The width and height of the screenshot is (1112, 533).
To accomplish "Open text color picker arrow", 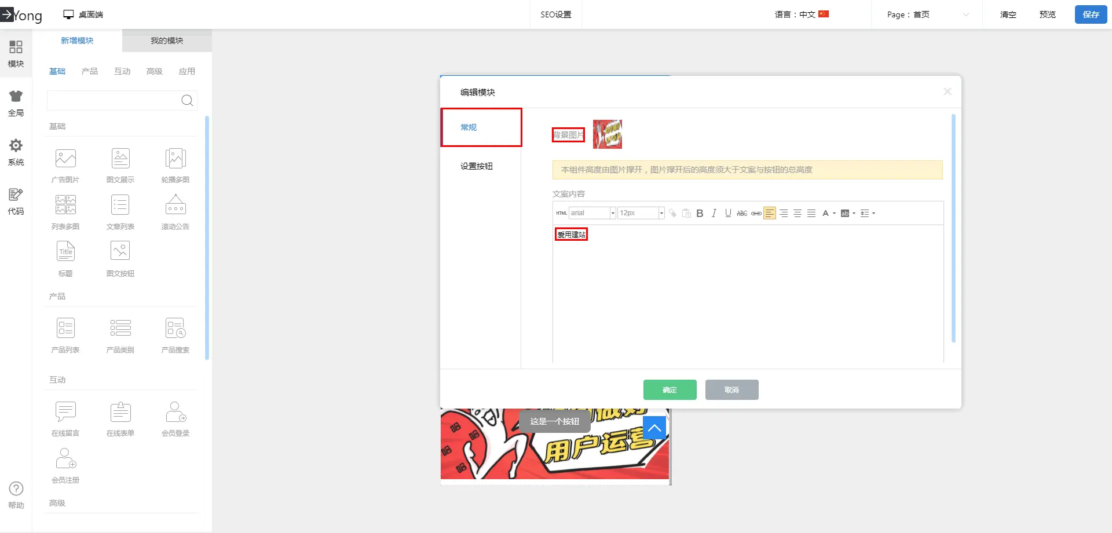I will pos(834,214).
